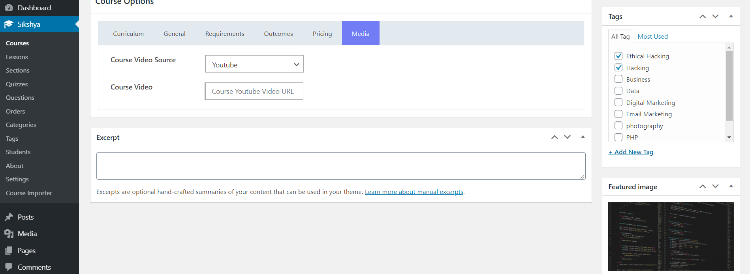The image size is (750, 274).
Task: Select the Media tab in Course Options
Action: [x=361, y=34]
